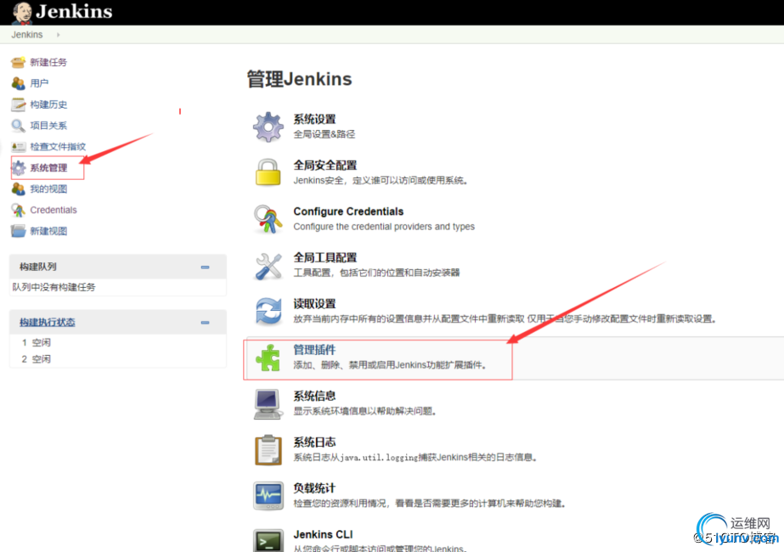Click the 系统设置 large gear icon

[x=268, y=127]
